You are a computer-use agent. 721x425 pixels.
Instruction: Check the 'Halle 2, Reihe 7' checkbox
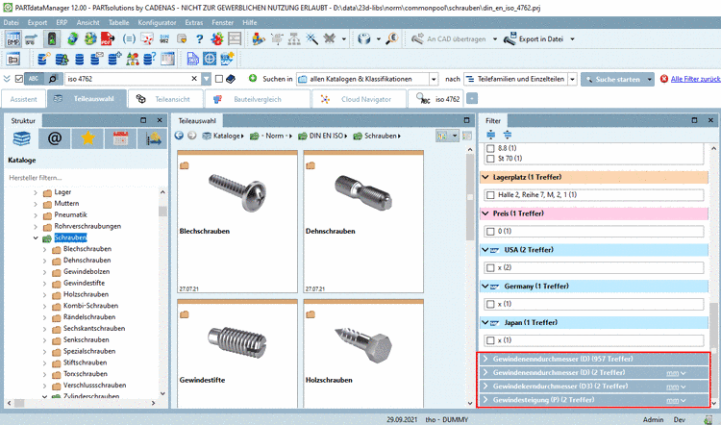[490, 195]
